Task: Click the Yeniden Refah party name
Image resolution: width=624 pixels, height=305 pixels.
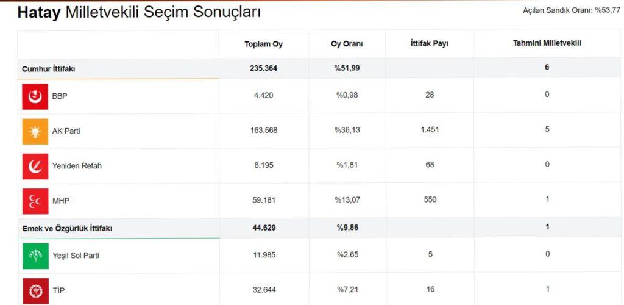Action: pos(76,166)
